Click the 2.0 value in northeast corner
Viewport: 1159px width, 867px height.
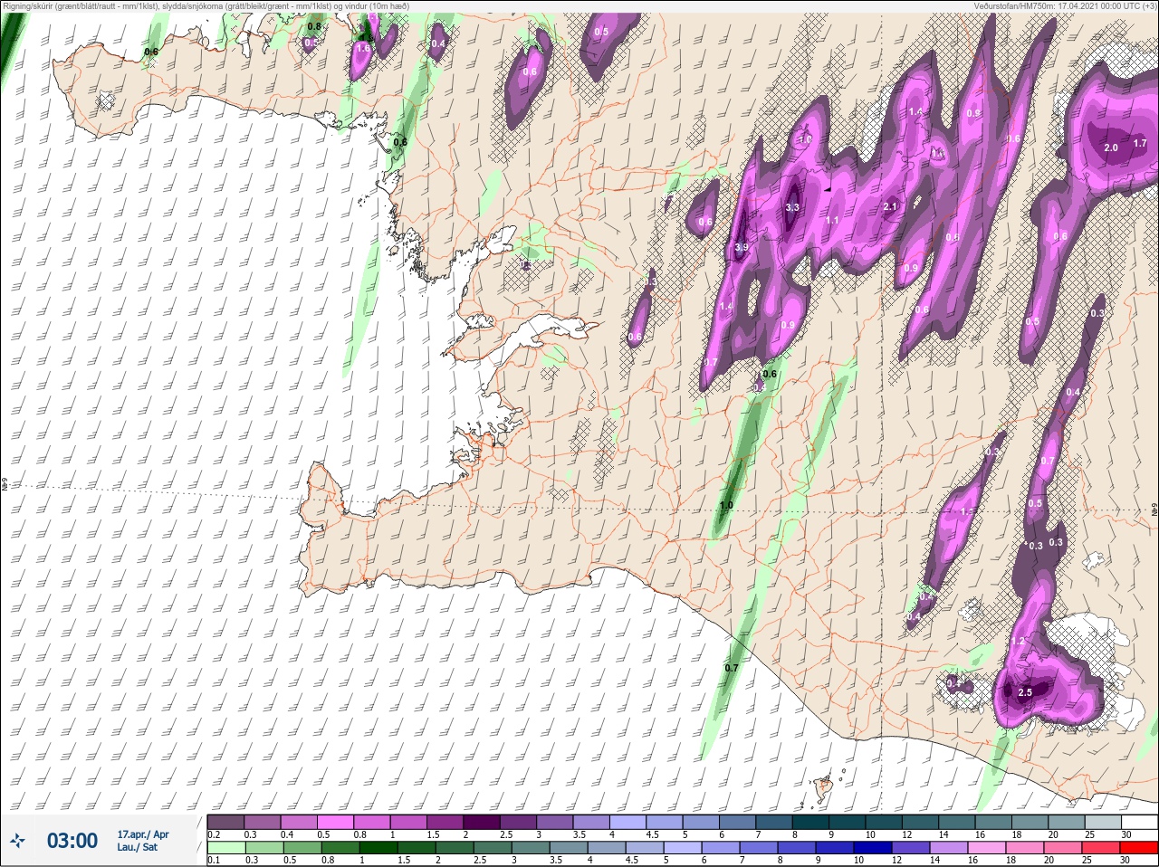1111,148
